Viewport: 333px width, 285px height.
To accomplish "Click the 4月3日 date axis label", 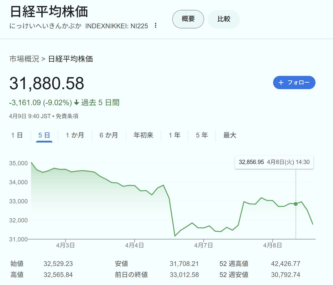I will pyautogui.click(x=65, y=245).
